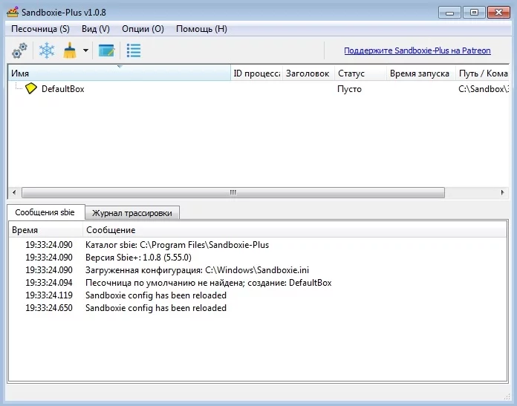Close the Sandboxie-Plus window

coord(499,13)
